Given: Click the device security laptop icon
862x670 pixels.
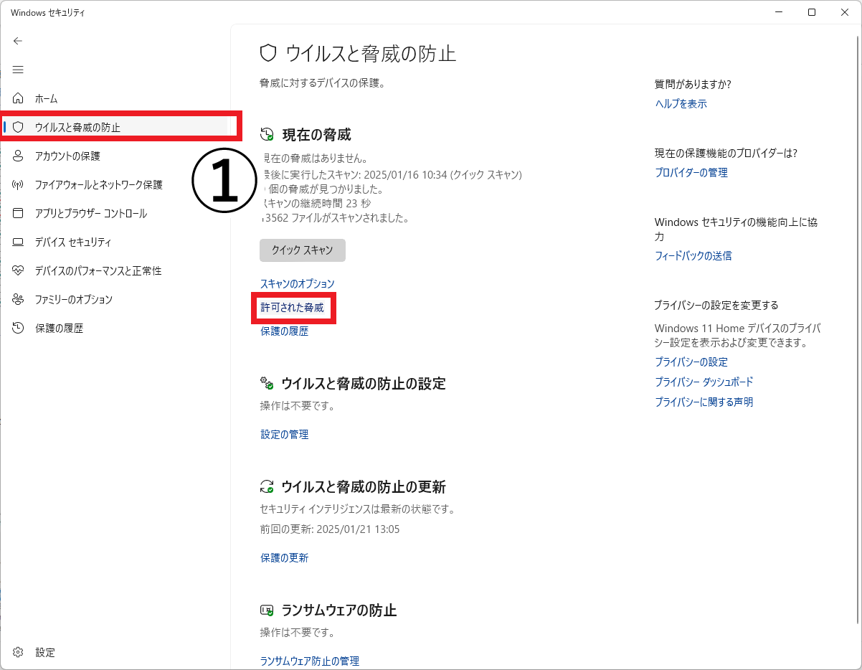Looking at the screenshot, I should point(19,242).
